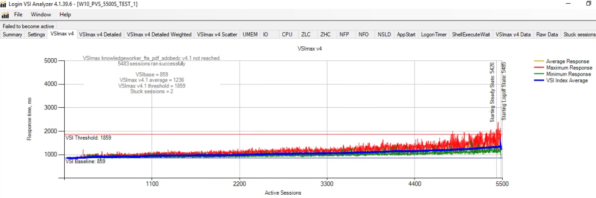
Task: Click the 'VSImax v4.1 average = 1236' text
Action: [151, 80]
